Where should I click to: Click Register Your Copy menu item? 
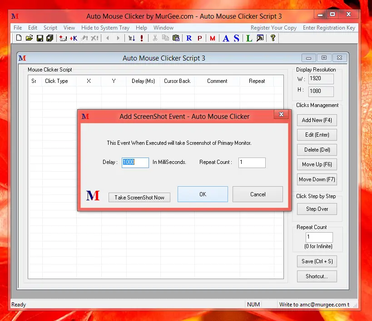pos(273,28)
